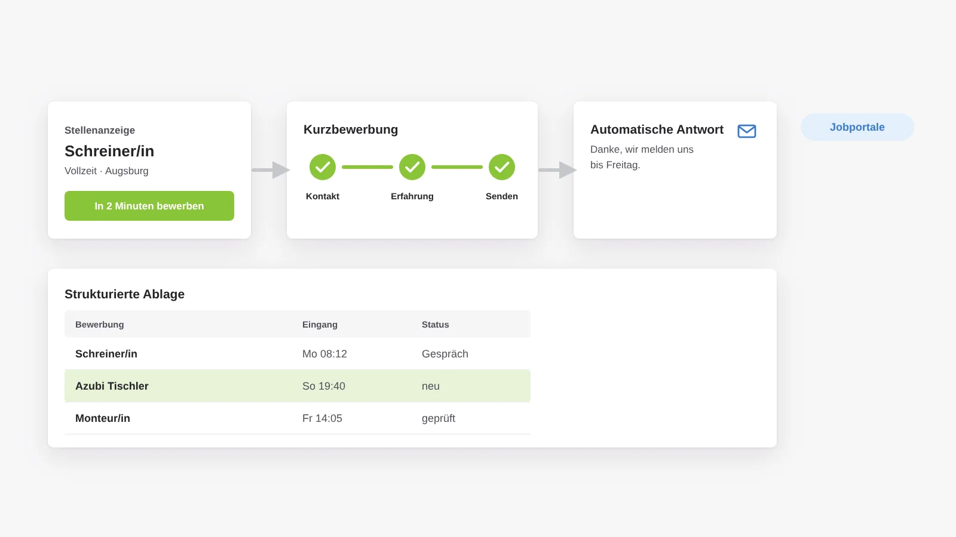Image resolution: width=956 pixels, height=537 pixels.
Task: Select the Azubi Tischler row
Action: point(298,386)
